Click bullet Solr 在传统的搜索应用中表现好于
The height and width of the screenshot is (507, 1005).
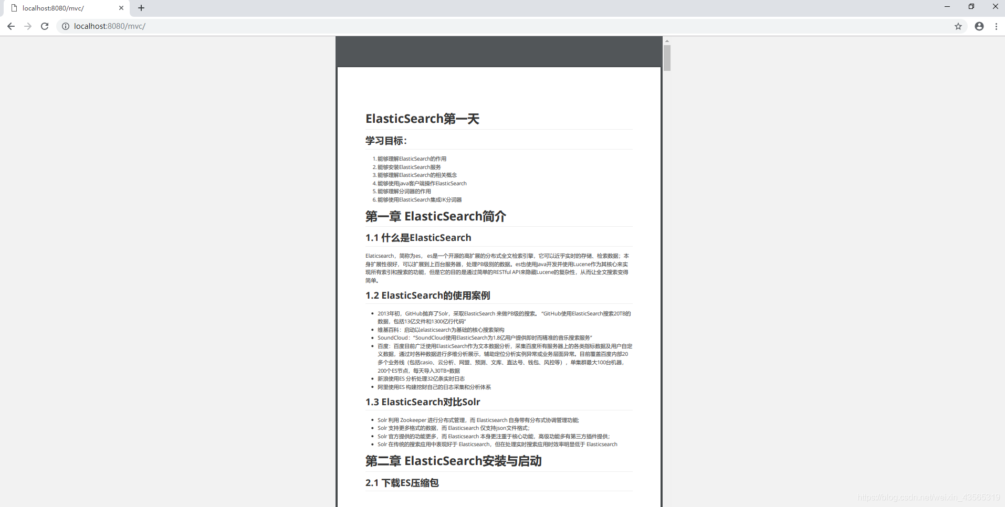(497, 445)
